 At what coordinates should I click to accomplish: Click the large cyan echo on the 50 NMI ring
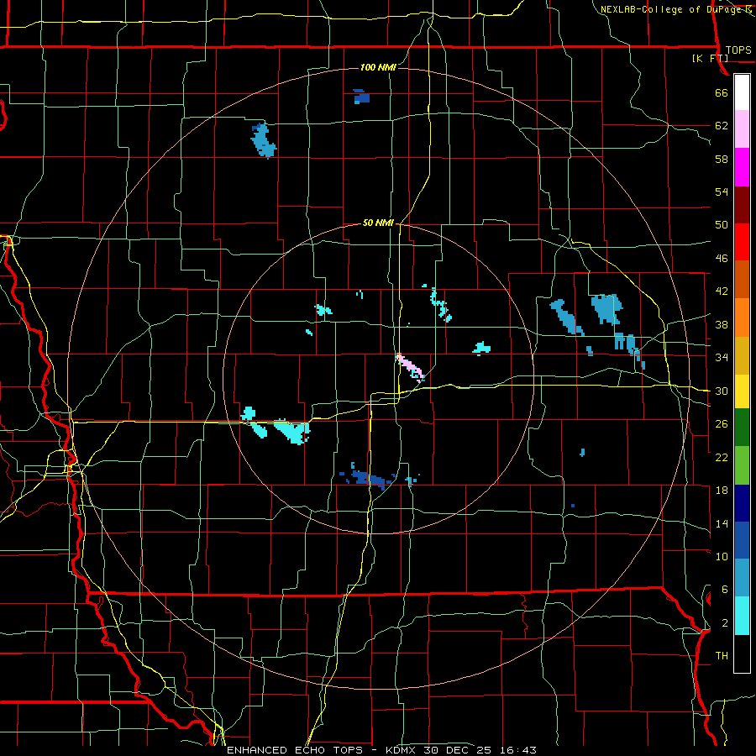[293, 431]
